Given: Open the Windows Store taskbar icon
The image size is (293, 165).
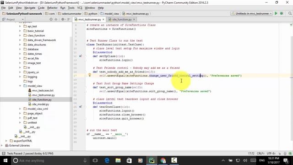Looking at the screenshot, I should 129,160.
